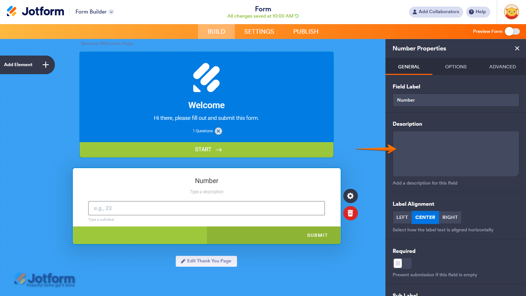Toggle the Preview Form switch
The height and width of the screenshot is (296, 526).
pos(512,31)
